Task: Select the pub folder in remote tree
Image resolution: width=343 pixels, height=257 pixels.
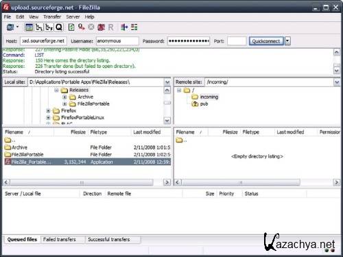Action: point(204,104)
